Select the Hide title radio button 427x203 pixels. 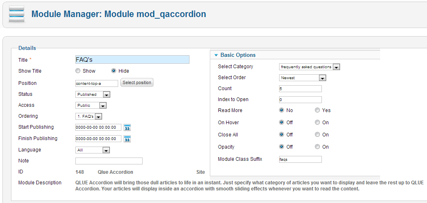114,71
